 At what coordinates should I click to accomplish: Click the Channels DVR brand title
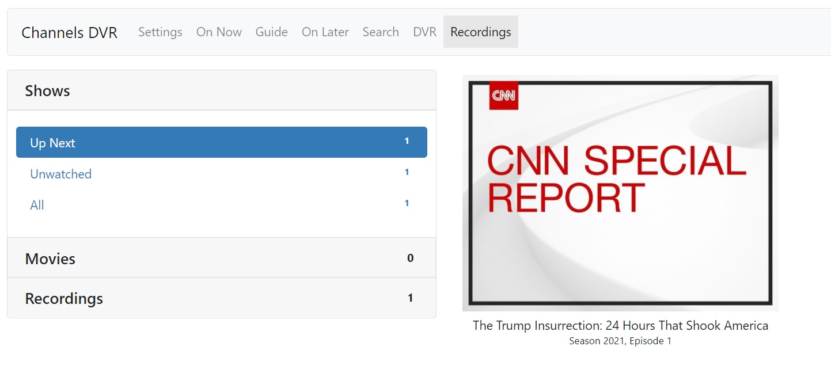pyautogui.click(x=69, y=33)
